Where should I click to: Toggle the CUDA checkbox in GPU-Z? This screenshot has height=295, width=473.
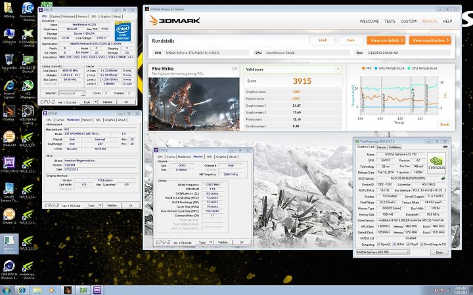395,244
